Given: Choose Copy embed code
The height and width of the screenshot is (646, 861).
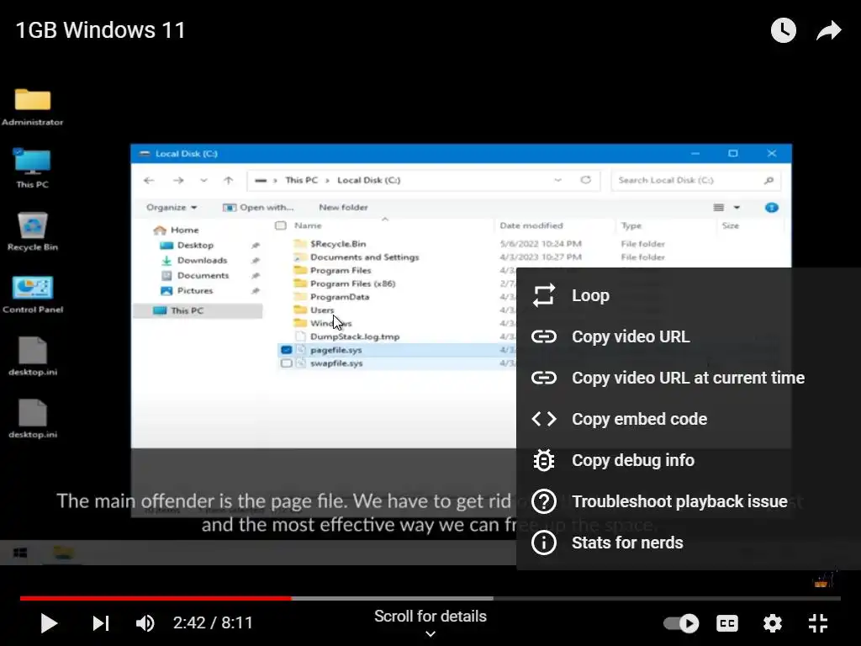Looking at the screenshot, I should point(689,419).
